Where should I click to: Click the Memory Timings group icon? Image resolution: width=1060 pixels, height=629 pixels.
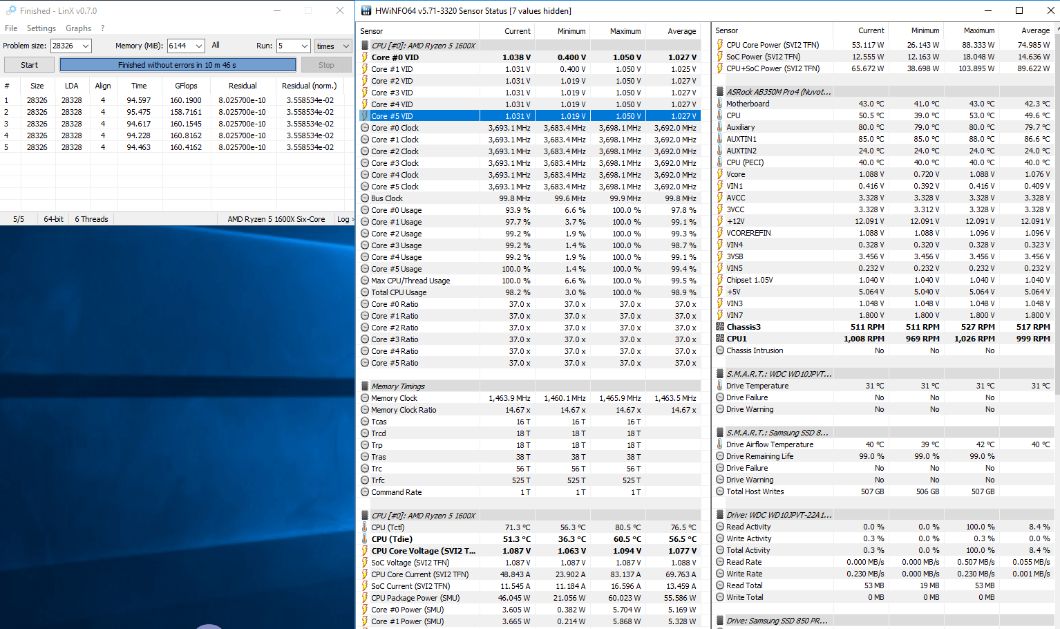click(365, 386)
